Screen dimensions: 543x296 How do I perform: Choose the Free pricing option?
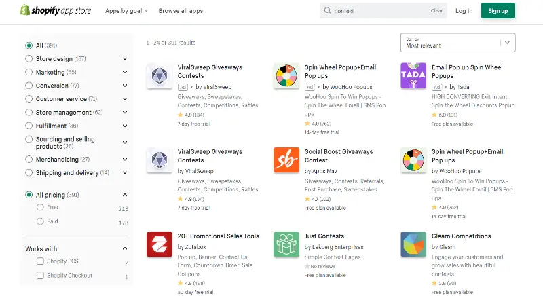tap(40, 207)
